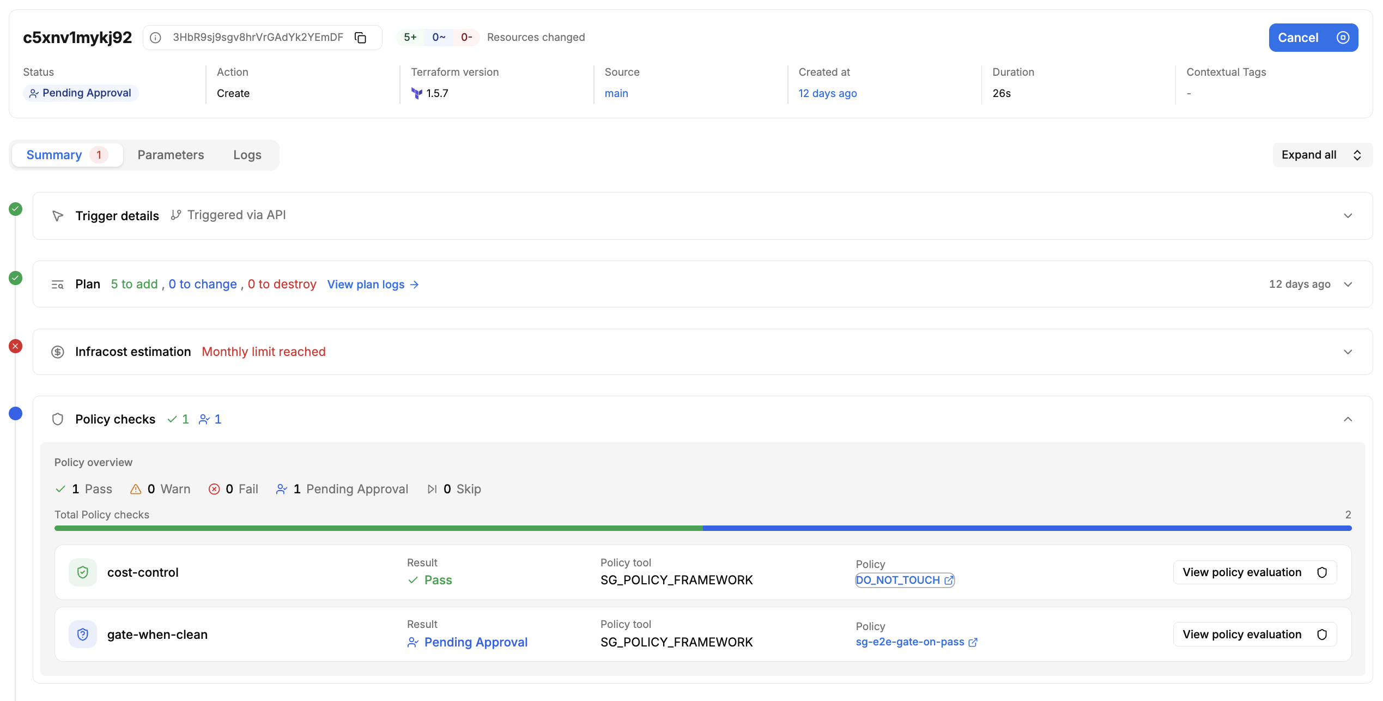Open View plan logs link
The height and width of the screenshot is (701, 1383).
pos(373,285)
